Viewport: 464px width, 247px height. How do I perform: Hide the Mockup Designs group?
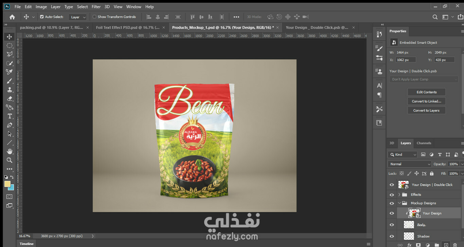(392, 203)
